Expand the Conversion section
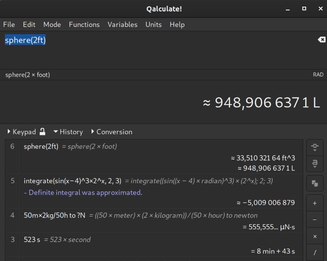The image size is (327, 261). click(x=112, y=132)
